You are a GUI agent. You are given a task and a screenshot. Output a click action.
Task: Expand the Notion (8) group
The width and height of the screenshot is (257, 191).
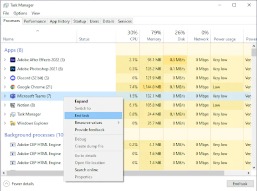tap(5, 105)
